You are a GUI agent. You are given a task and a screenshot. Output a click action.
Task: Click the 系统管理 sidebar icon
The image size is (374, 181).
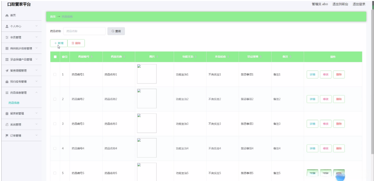[7, 124]
